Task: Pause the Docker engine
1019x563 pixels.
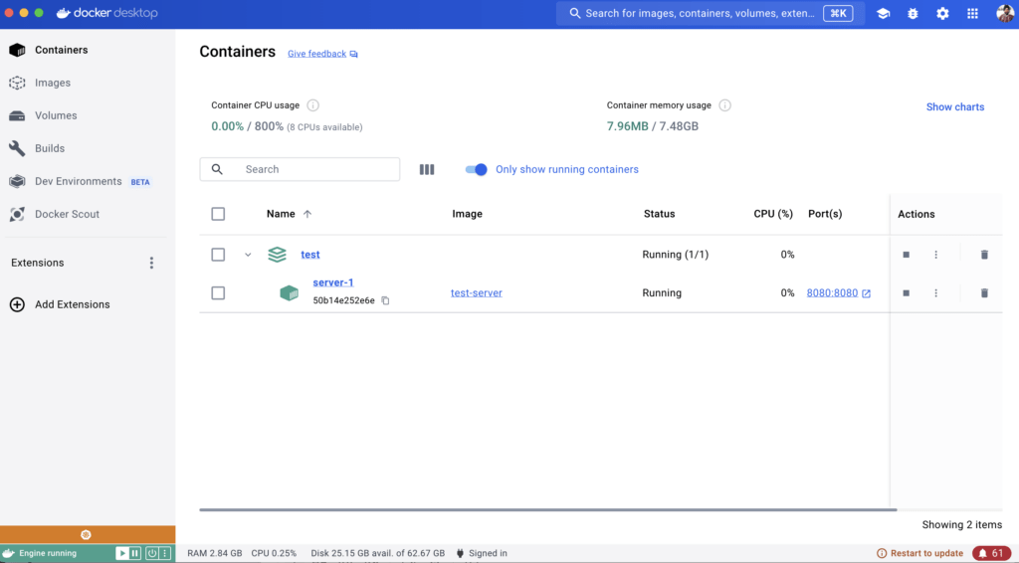Action: pyautogui.click(x=135, y=553)
